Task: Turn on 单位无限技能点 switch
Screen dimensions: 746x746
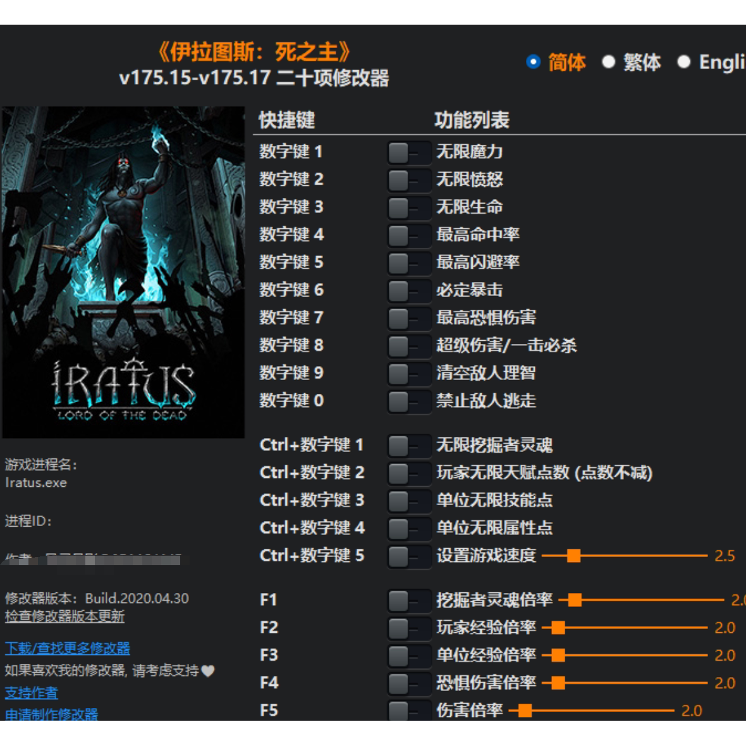Action: pos(409,501)
